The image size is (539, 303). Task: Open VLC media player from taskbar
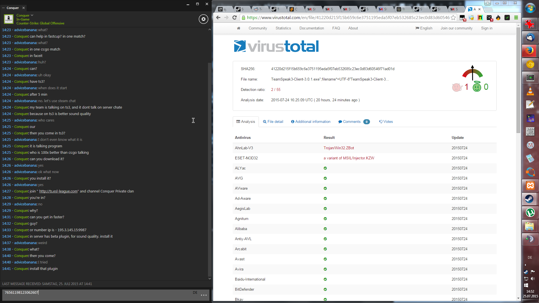(x=530, y=91)
